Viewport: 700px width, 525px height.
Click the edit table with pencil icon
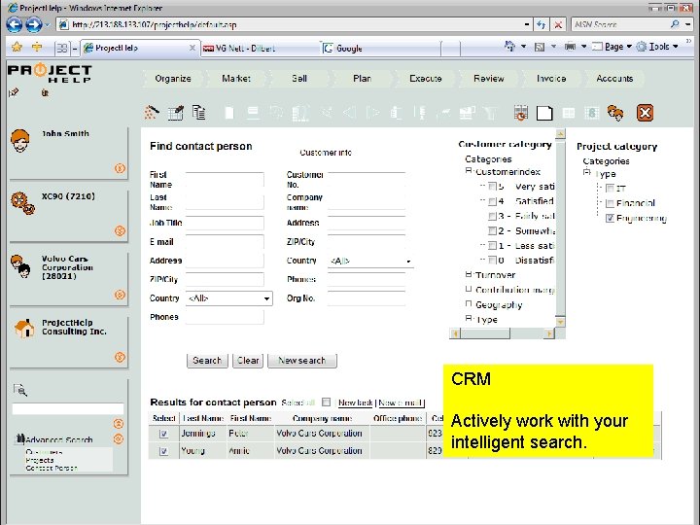click(176, 113)
